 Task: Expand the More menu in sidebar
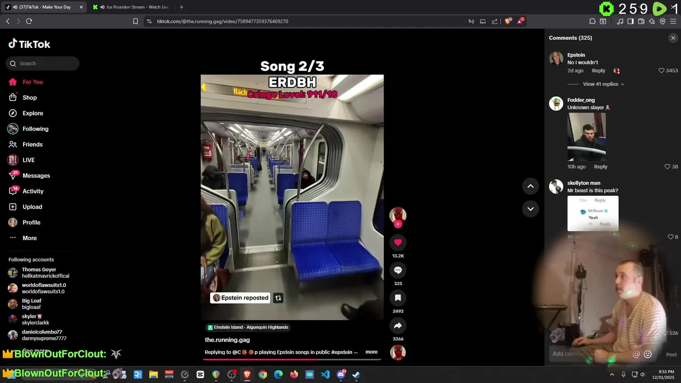tap(22, 238)
